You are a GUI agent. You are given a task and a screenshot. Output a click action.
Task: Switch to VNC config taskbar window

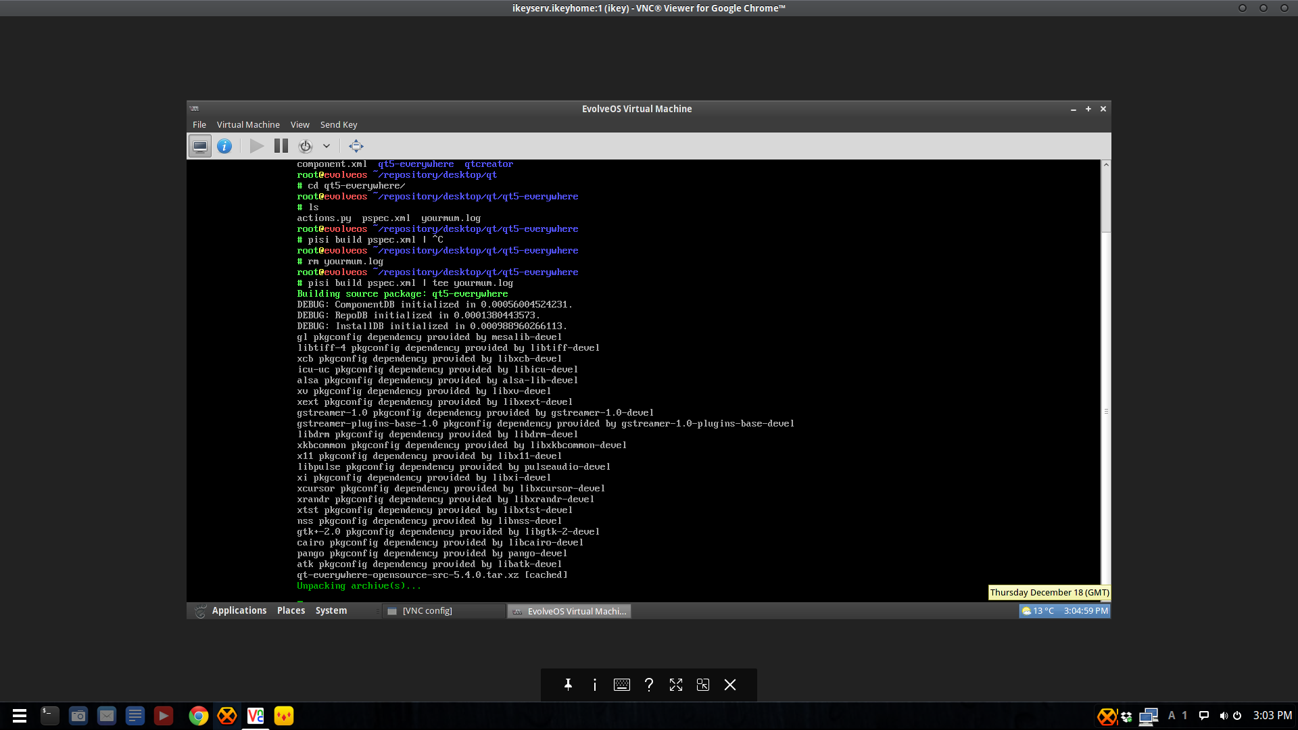click(x=444, y=611)
